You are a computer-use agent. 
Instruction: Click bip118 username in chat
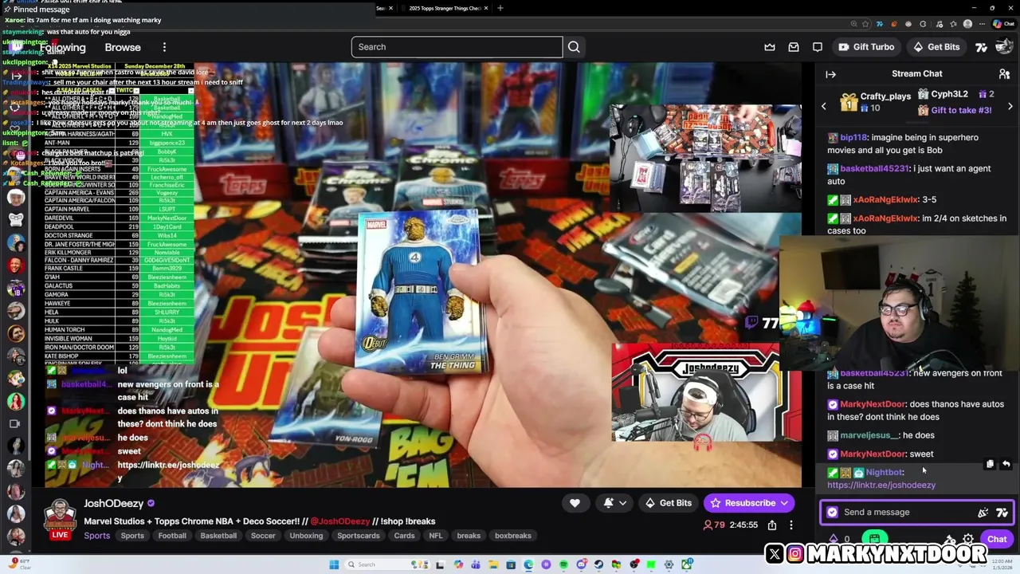(853, 138)
